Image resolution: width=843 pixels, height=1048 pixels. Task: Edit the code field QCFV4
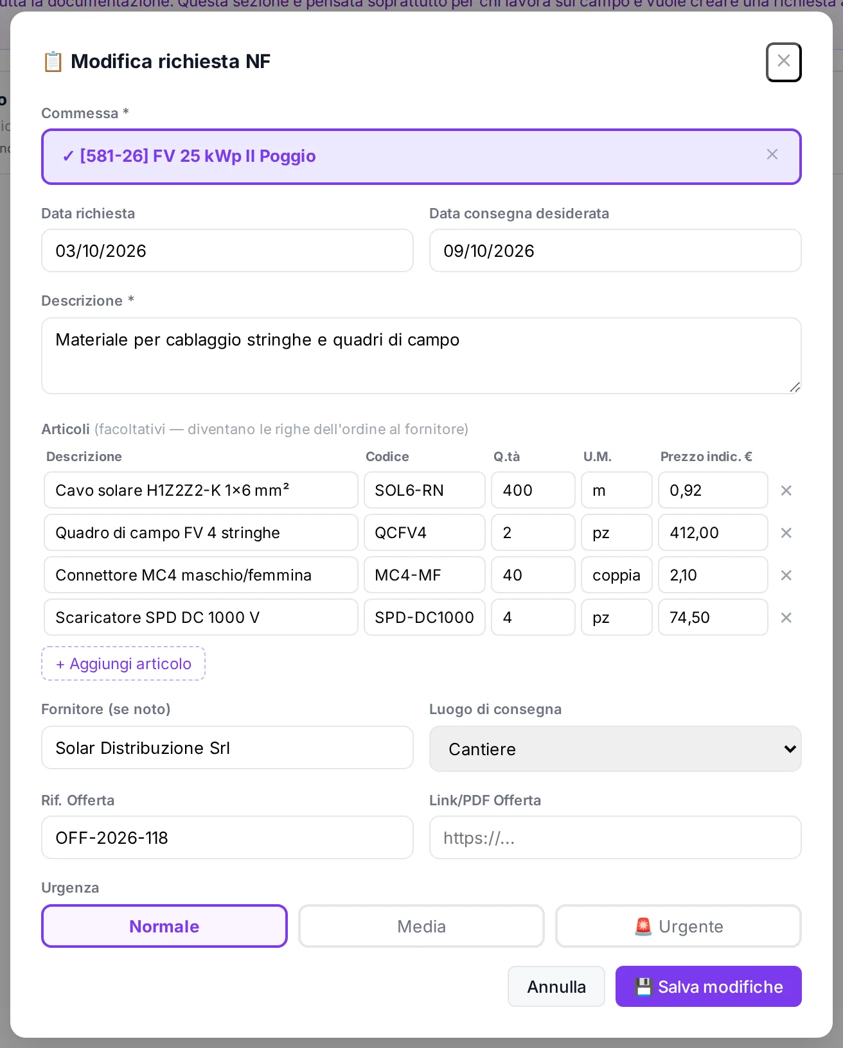(425, 533)
